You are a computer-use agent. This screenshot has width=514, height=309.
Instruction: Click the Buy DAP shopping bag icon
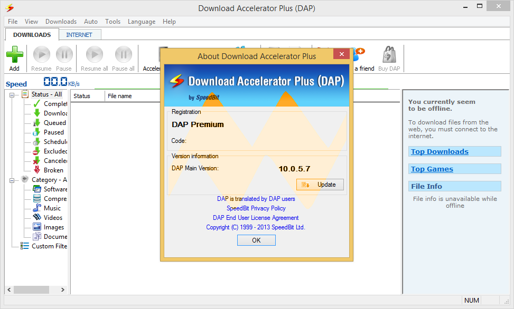(389, 54)
